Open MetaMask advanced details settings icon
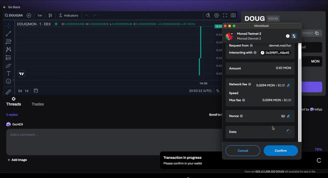 (x=294, y=36)
